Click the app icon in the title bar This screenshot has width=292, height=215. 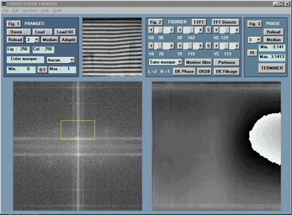tap(4, 4)
